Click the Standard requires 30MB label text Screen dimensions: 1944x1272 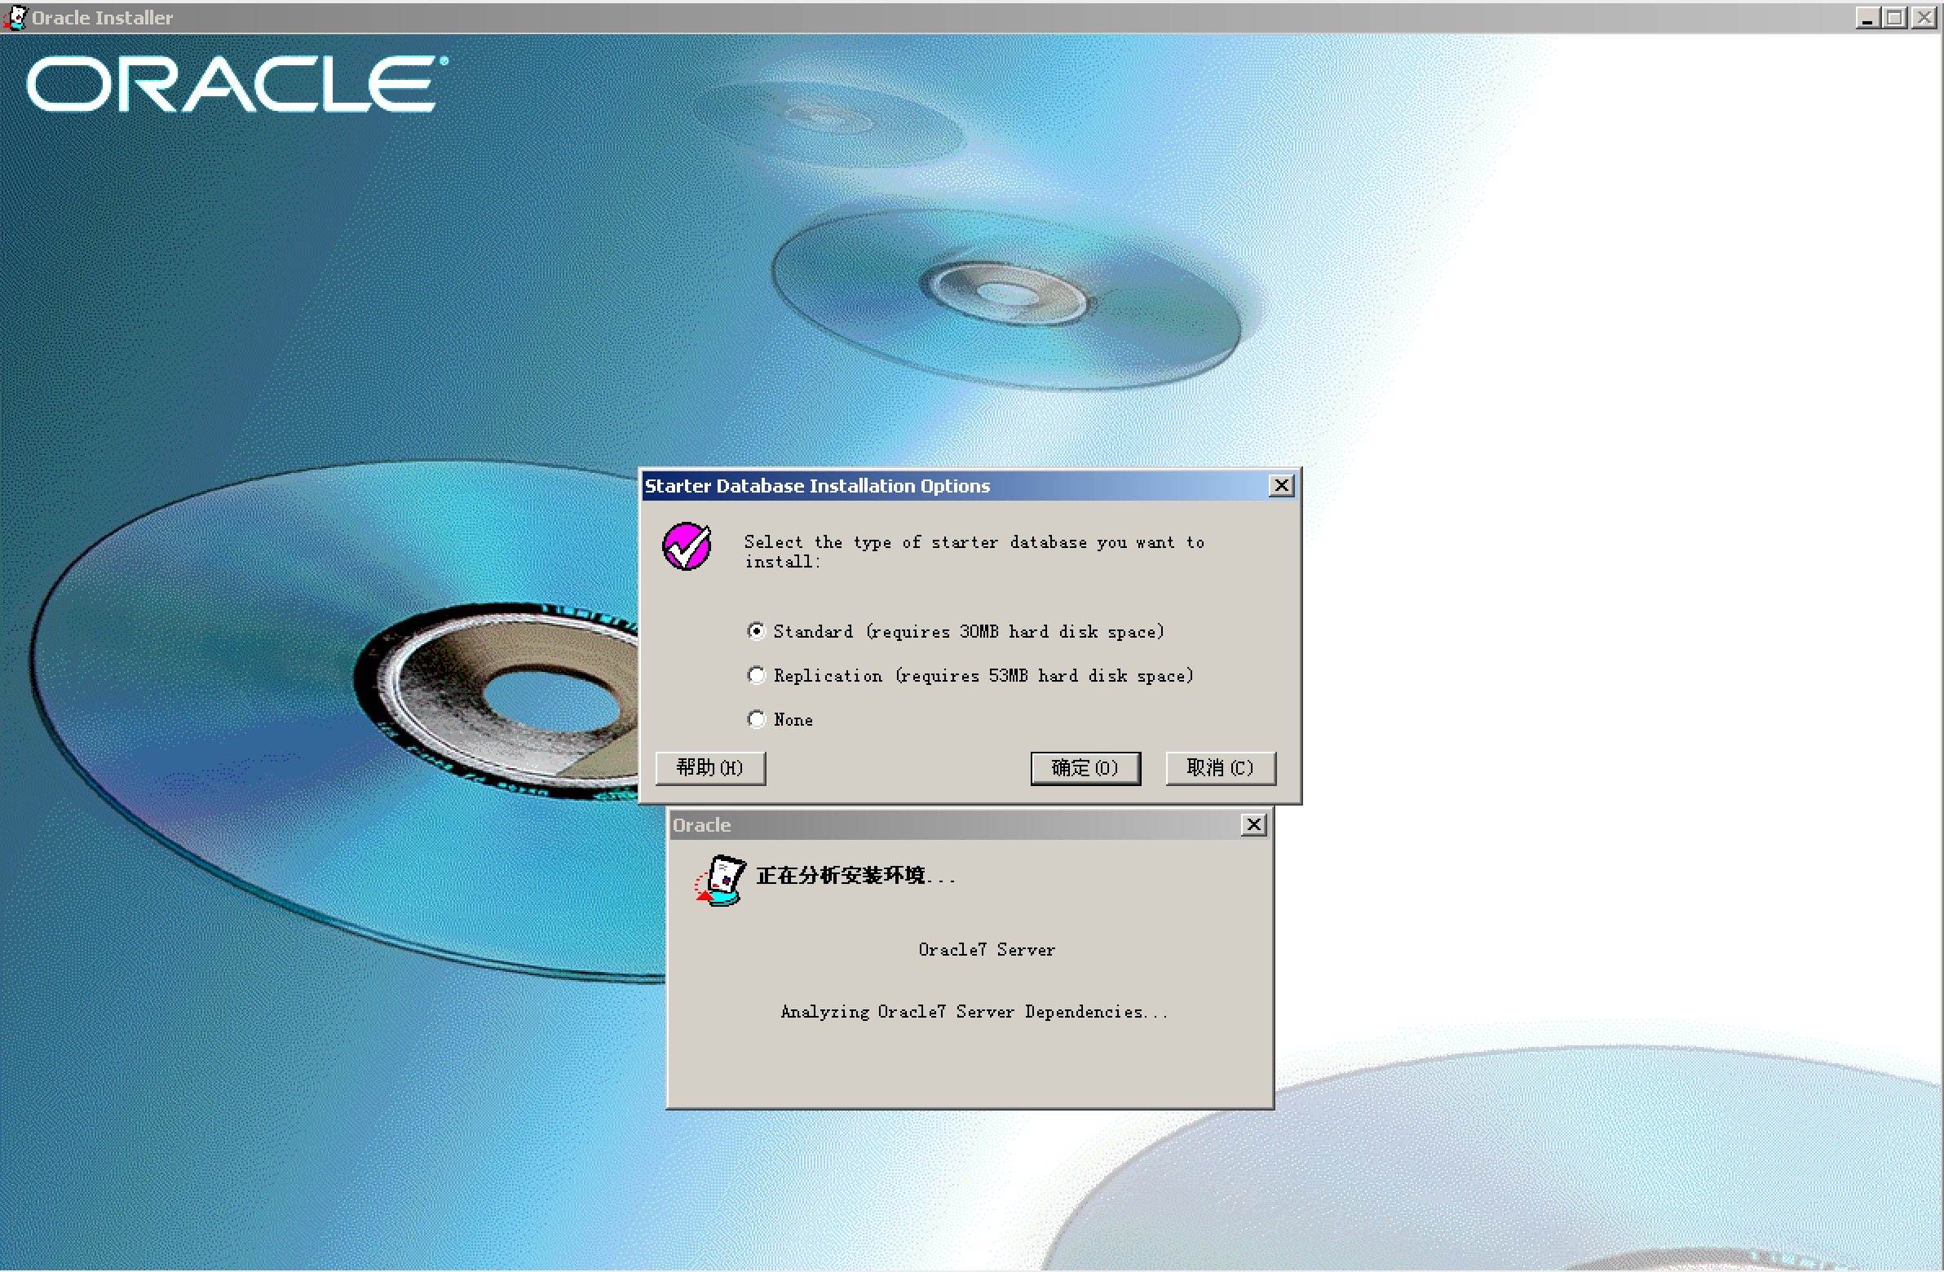[968, 631]
